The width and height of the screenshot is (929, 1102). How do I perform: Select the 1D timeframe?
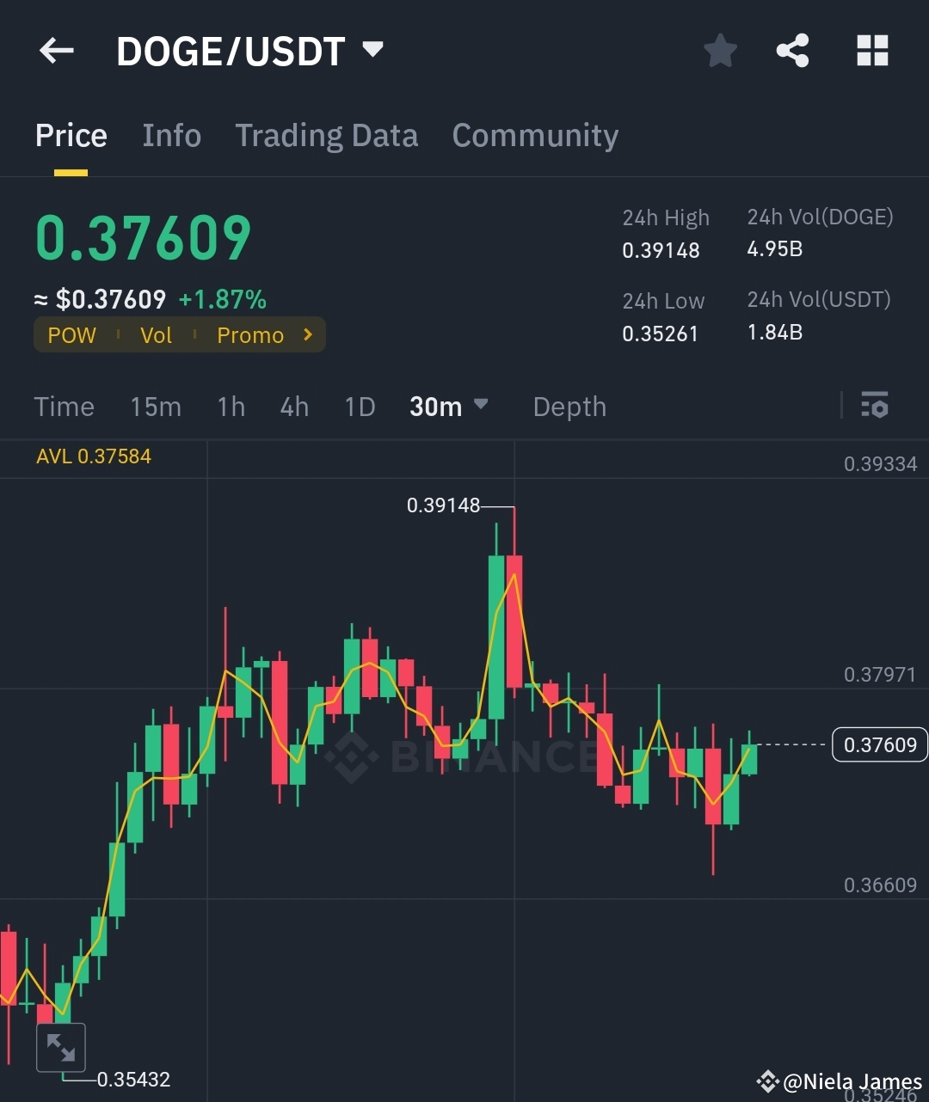coord(360,407)
